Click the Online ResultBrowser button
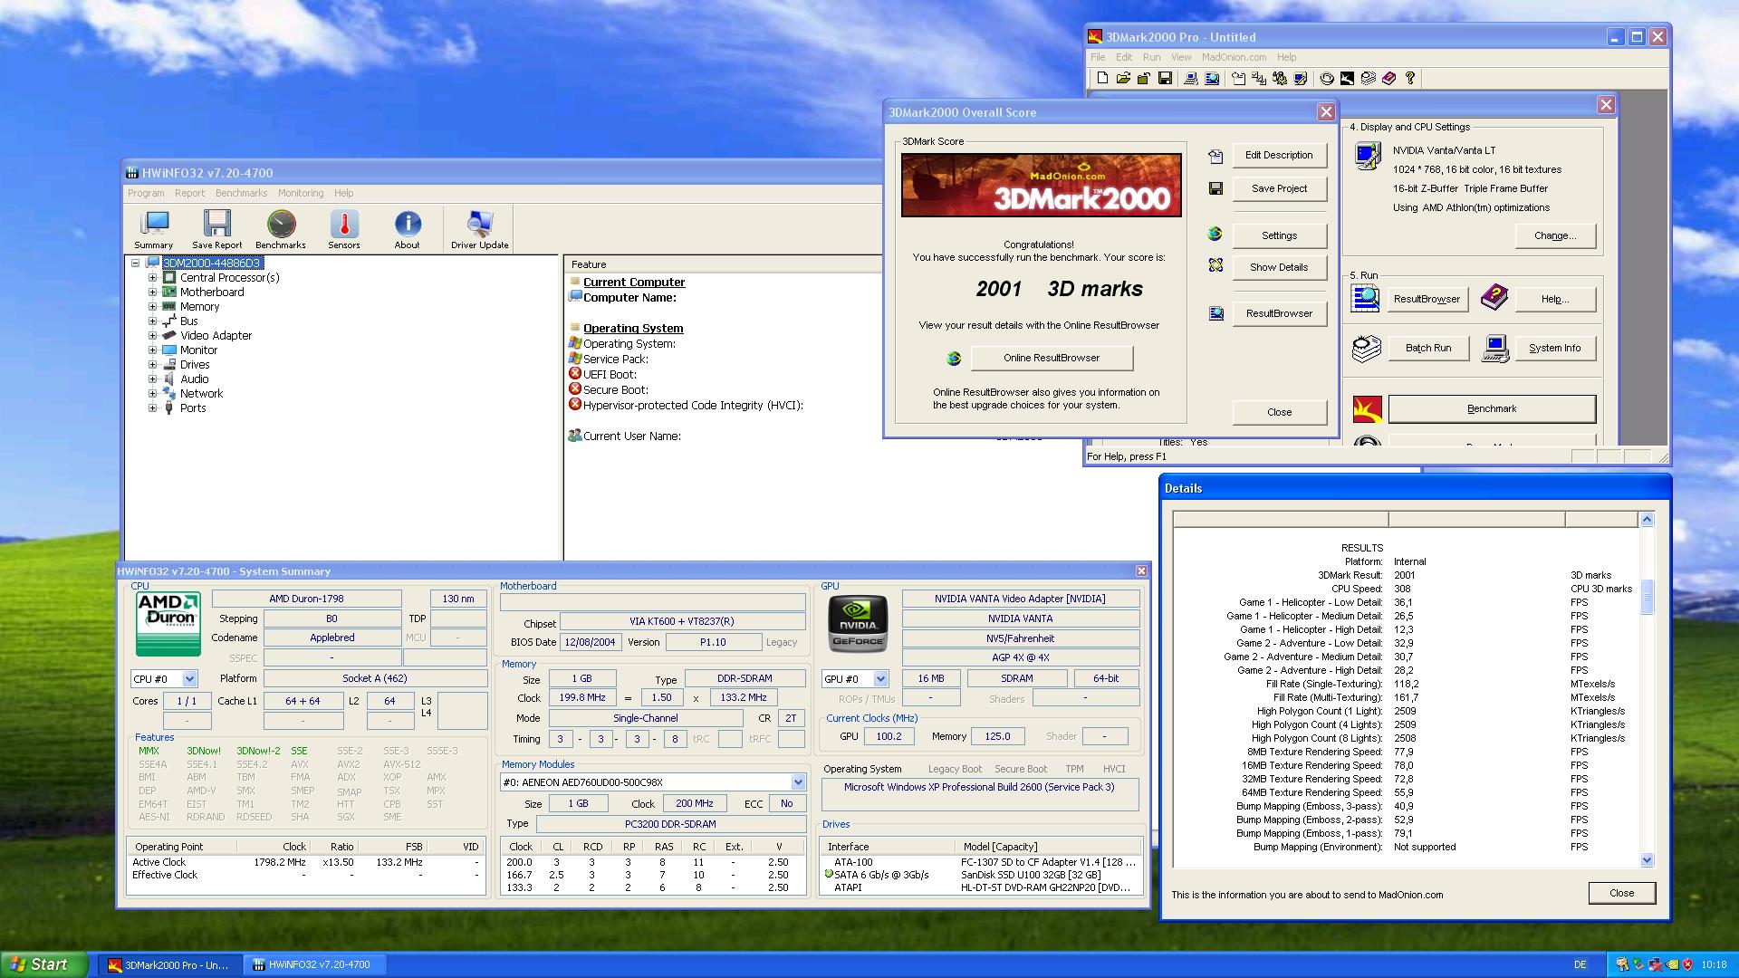The width and height of the screenshot is (1739, 978). point(1051,358)
